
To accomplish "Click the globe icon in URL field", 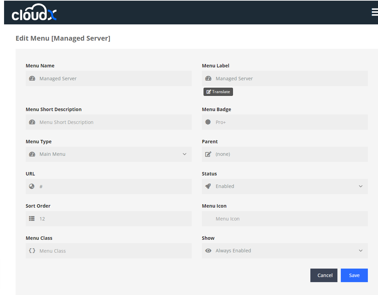I will click(32, 186).
